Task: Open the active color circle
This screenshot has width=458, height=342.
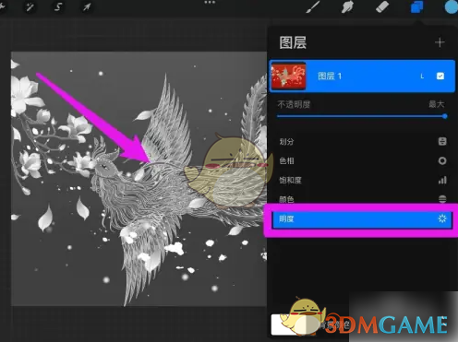Action: [x=452, y=6]
